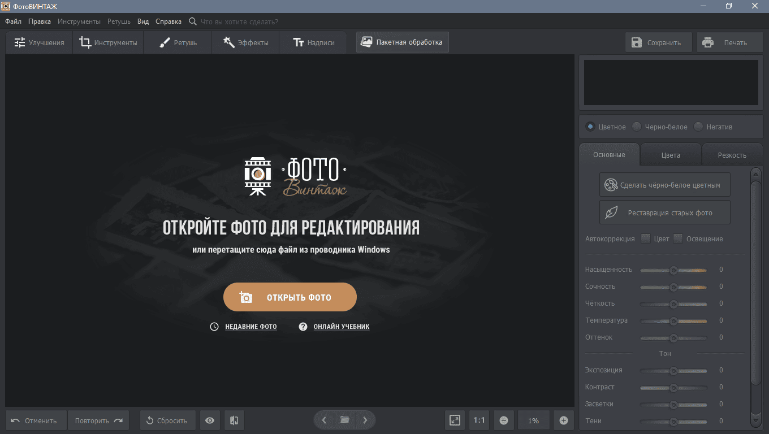This screenshot has height=434, width=769.
Task: Click the question mark help icon
Action: click(x=303, y=327)
